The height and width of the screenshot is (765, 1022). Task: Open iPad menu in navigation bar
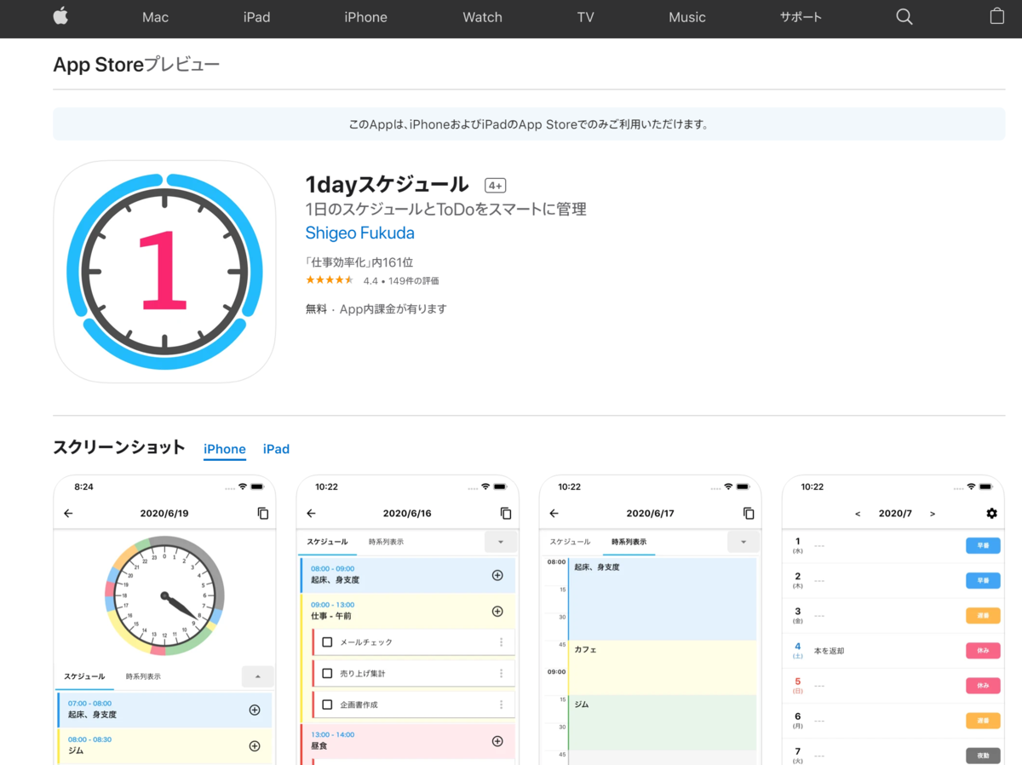click(x=256, y=17)
